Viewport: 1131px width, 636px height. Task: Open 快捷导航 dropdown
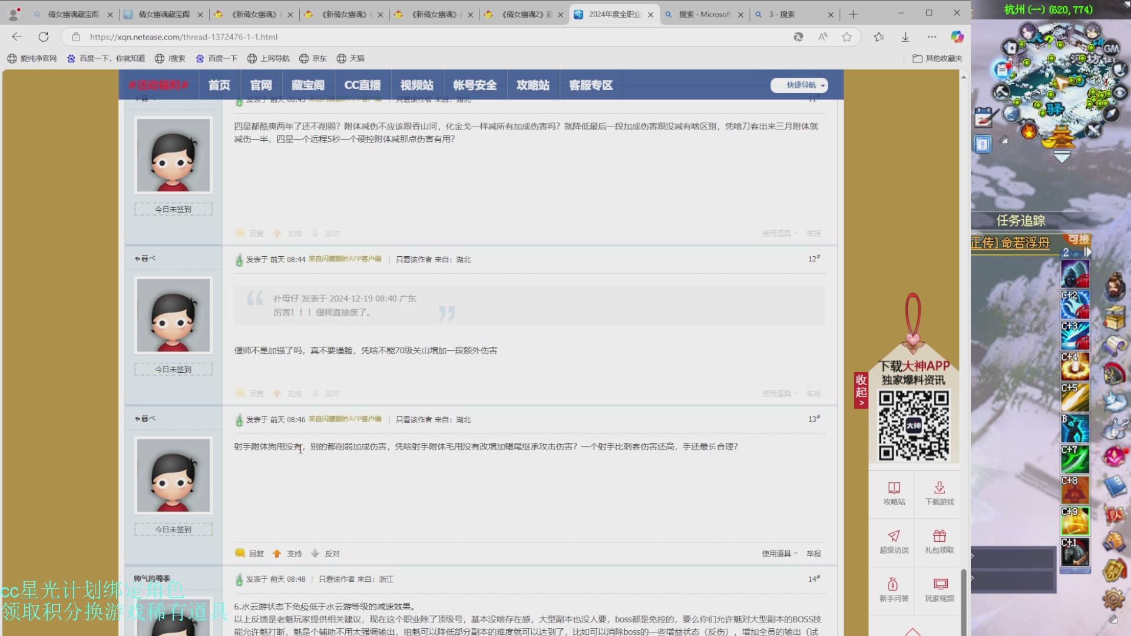(x=799, y=85)
